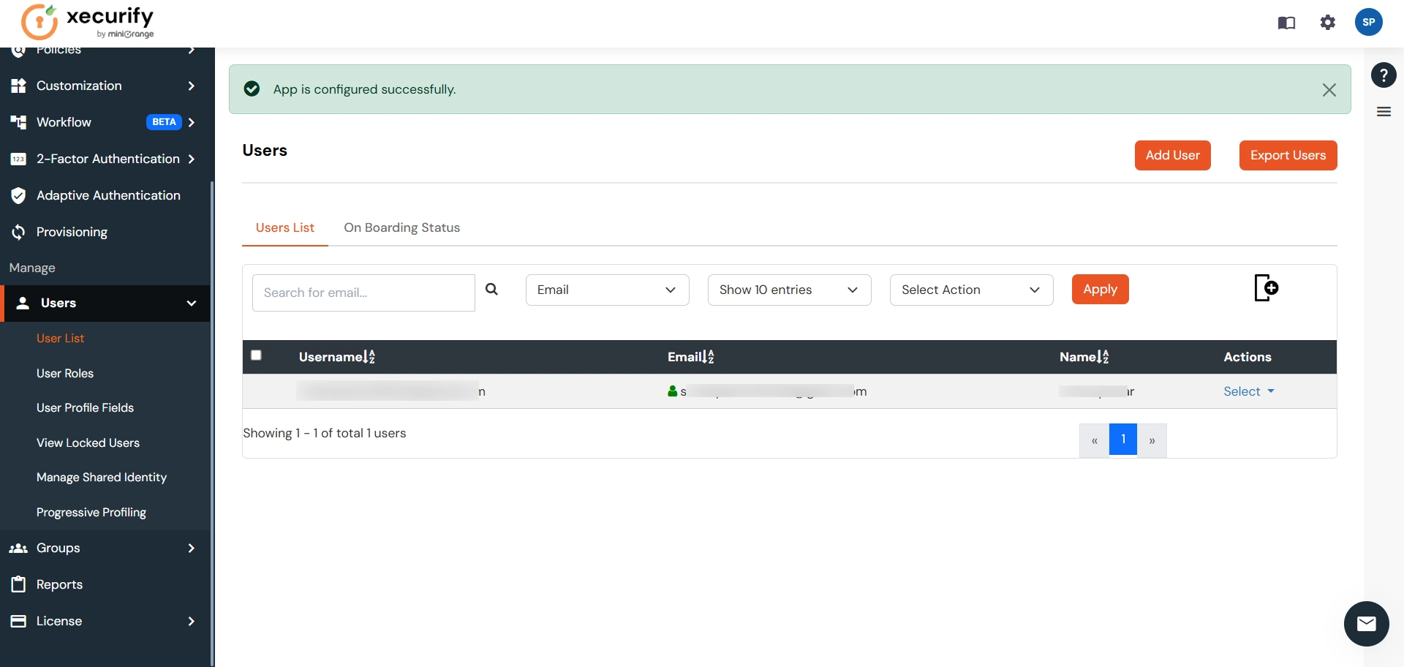Click the import users file icon
Viewport: 1404px width, 667px height.
[1266, 287]
